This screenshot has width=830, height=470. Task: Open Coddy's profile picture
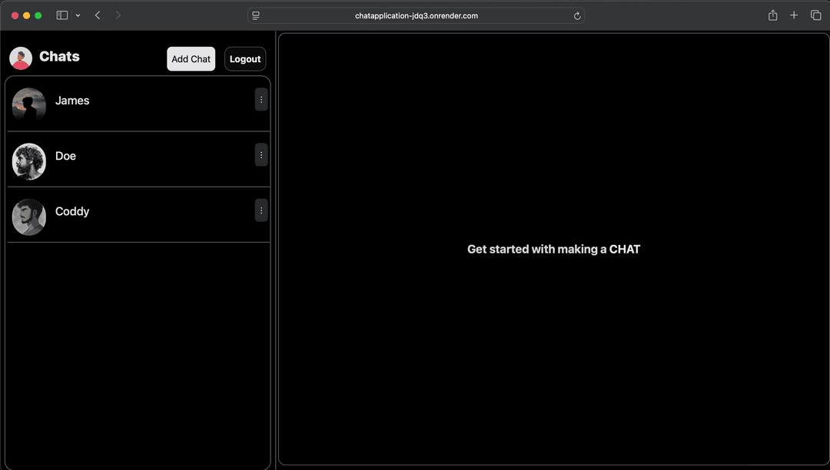pos(29,217)
